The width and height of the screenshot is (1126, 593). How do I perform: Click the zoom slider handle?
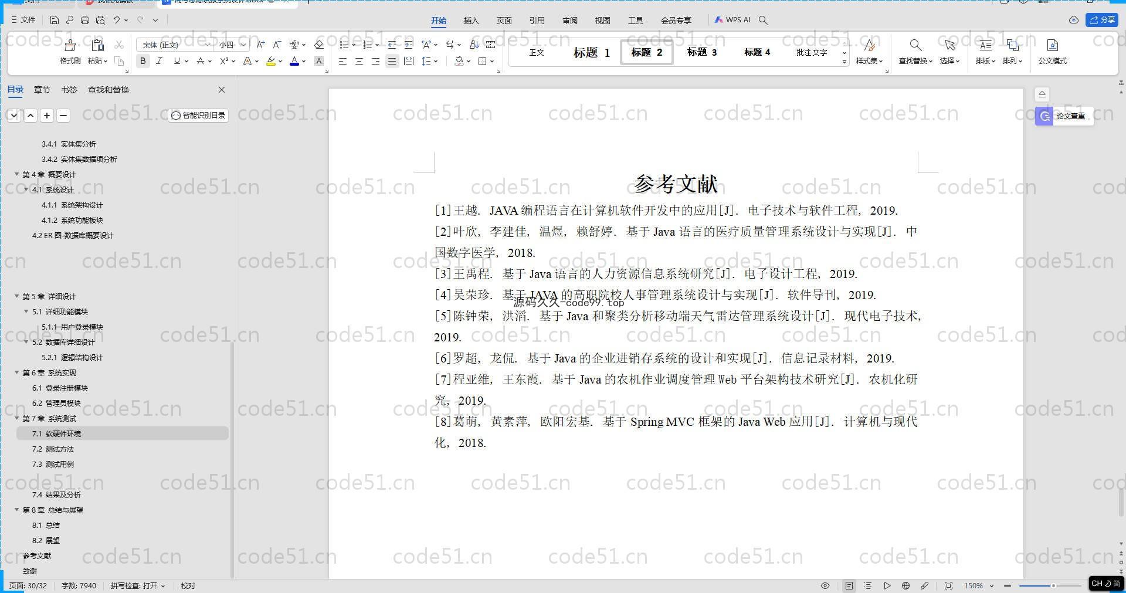1053,585
